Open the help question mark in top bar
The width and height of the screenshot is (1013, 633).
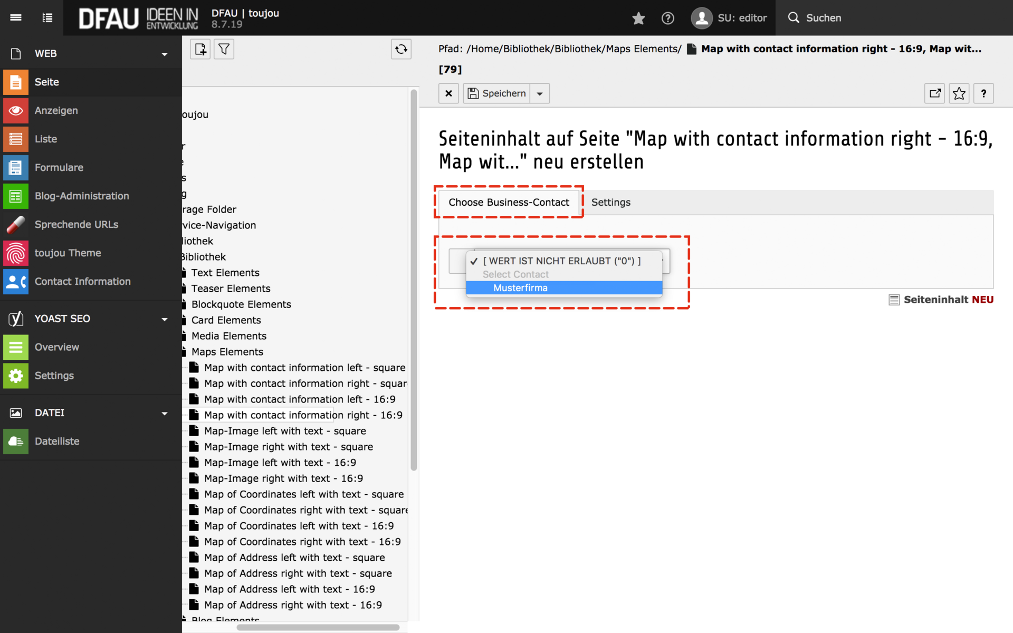pyautogui.click(x=667, y=18)
